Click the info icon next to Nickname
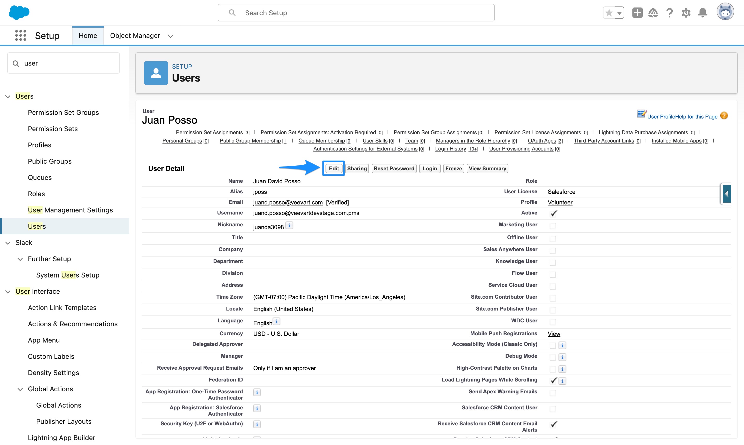 (x=289, y=226)
